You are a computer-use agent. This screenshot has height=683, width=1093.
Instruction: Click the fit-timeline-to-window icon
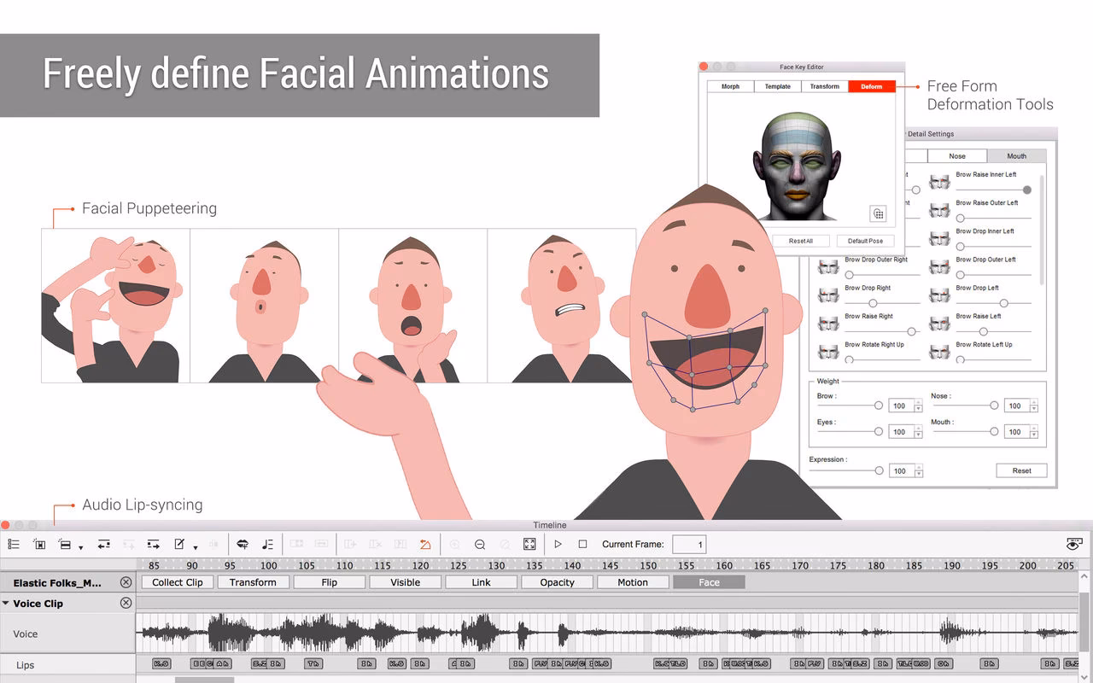(529, 544)
